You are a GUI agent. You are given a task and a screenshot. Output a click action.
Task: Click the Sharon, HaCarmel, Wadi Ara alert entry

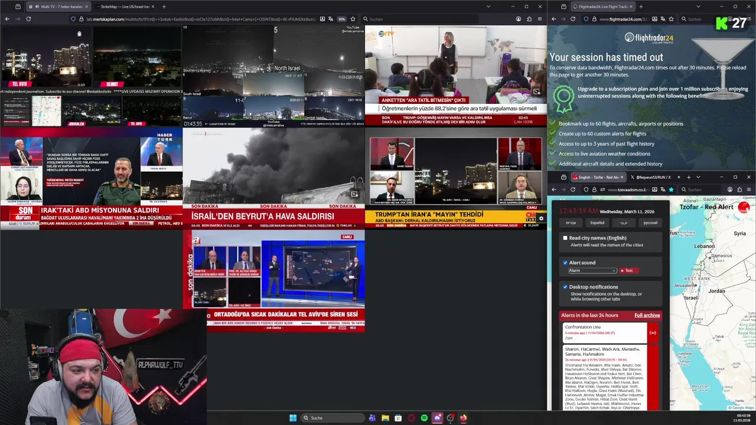point(611,378)
